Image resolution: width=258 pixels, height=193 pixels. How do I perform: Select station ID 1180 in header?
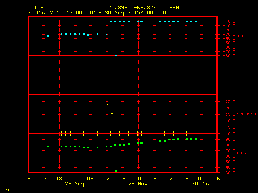pos(40,8)
